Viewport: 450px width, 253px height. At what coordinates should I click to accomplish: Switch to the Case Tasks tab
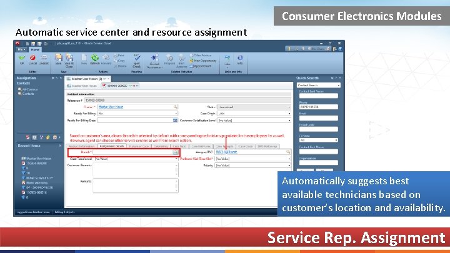pyautogui.click(x=179, y=146)
